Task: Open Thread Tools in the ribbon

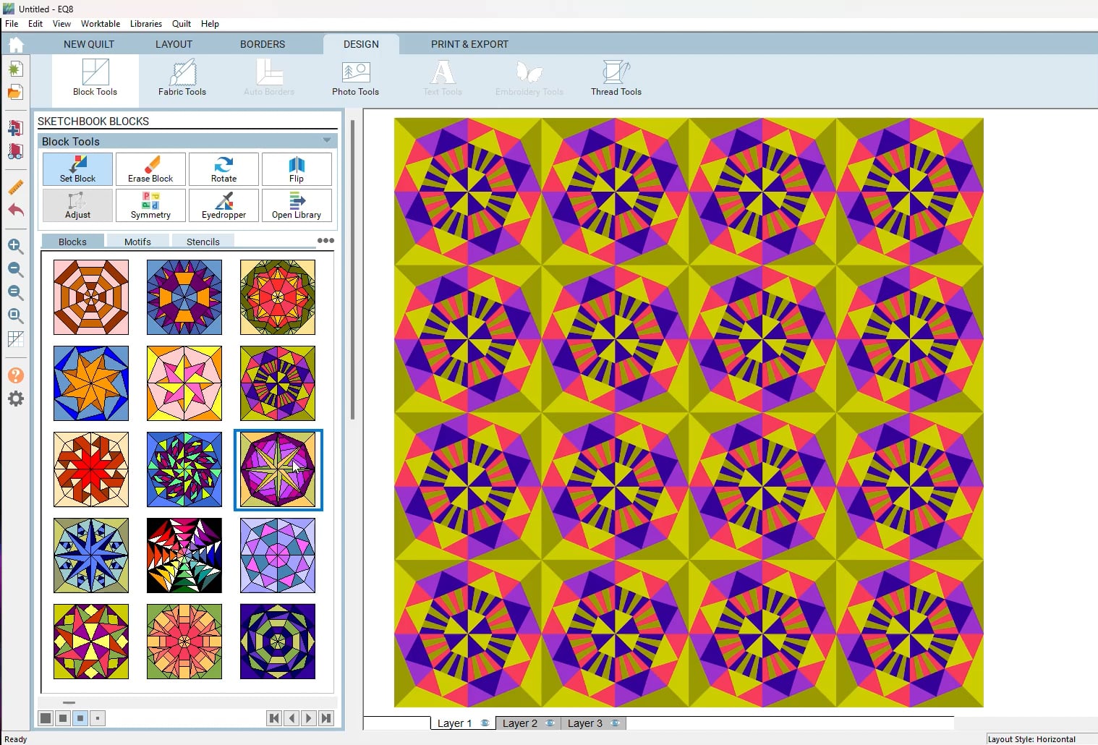Action: pos(616,78)
